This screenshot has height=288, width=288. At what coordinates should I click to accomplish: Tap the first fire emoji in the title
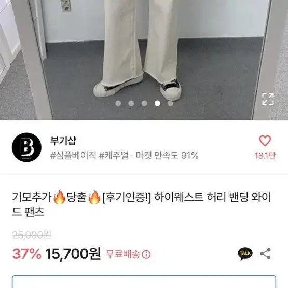(59, 197)
